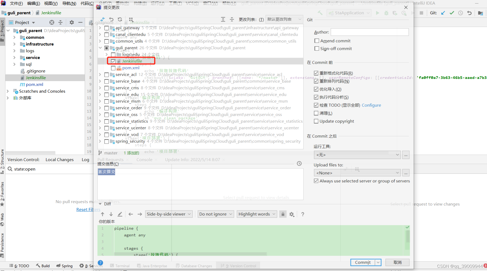Open commit message history clock icon
This screenshot has width=487, height=271.
(299, 164)
